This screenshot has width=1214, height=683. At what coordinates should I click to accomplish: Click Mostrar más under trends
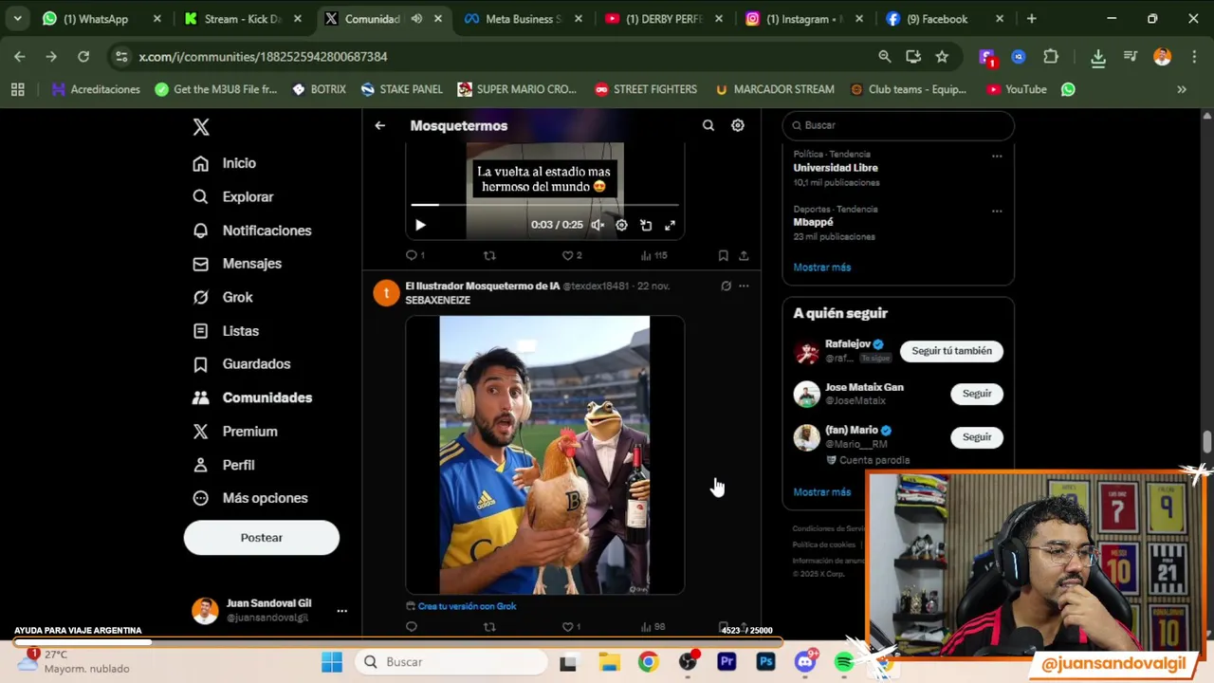click(822, 268)
